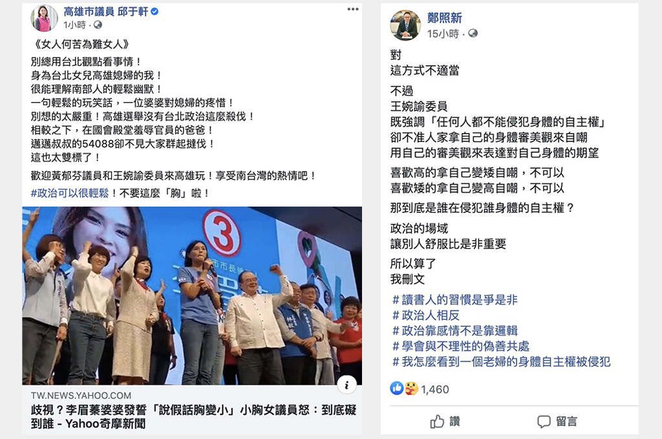
Task: Open the campaign rally photo thumbnail
Action: [x=192, y=296]
